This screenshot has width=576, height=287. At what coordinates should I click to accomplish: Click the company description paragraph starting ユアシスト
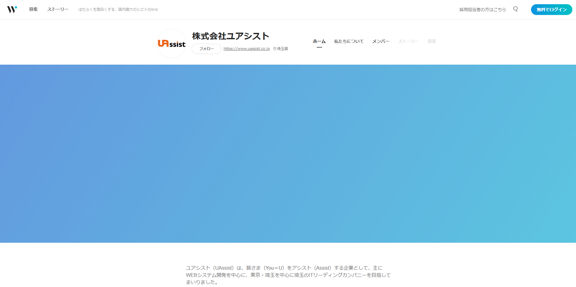coord(288,275)
